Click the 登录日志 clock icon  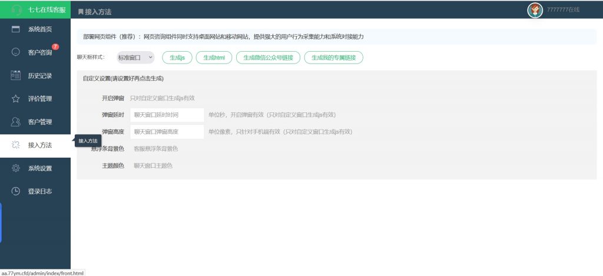(x=16, y=191)
